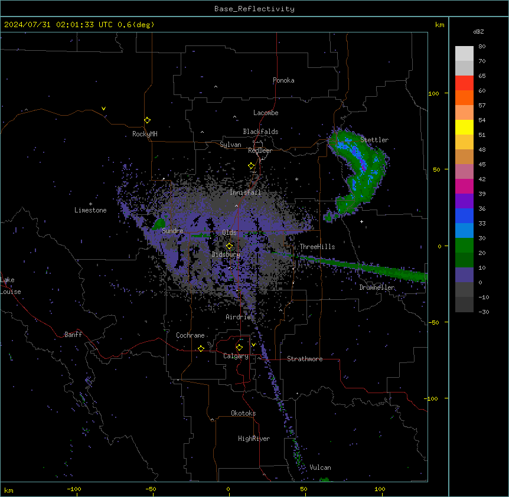The image size is (509, 497).
Task: Click the Didsbury city label
Action: coord(226,254)
